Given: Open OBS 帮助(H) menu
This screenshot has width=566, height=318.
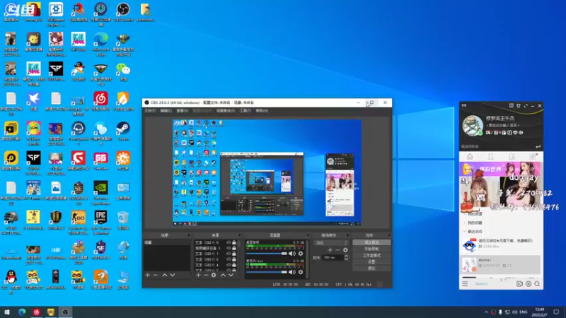Looking at the screenshot, I should click(x=262, y=111).
